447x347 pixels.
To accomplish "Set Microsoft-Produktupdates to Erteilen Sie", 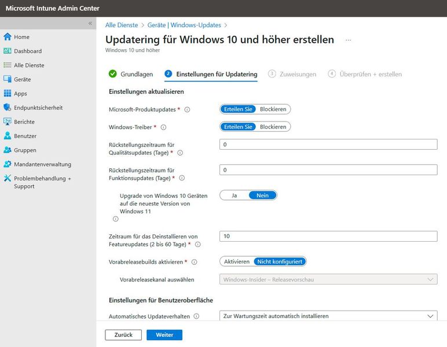I will (238, 109).
